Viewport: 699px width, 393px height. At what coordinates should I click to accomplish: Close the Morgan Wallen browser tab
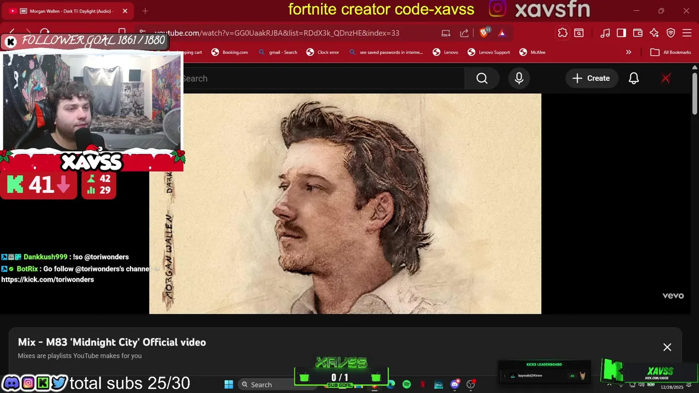click(125, 11)
